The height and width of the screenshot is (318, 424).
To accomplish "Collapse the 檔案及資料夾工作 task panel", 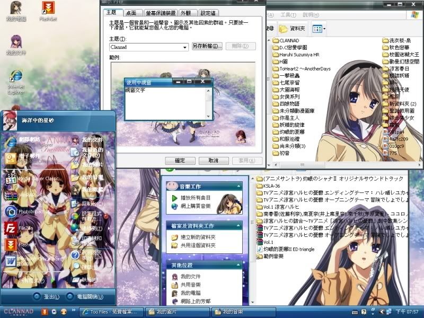I will [x=239, y=226].
